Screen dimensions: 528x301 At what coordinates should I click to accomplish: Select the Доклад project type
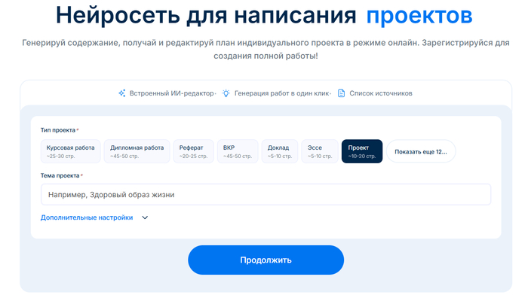coord(279,151)
